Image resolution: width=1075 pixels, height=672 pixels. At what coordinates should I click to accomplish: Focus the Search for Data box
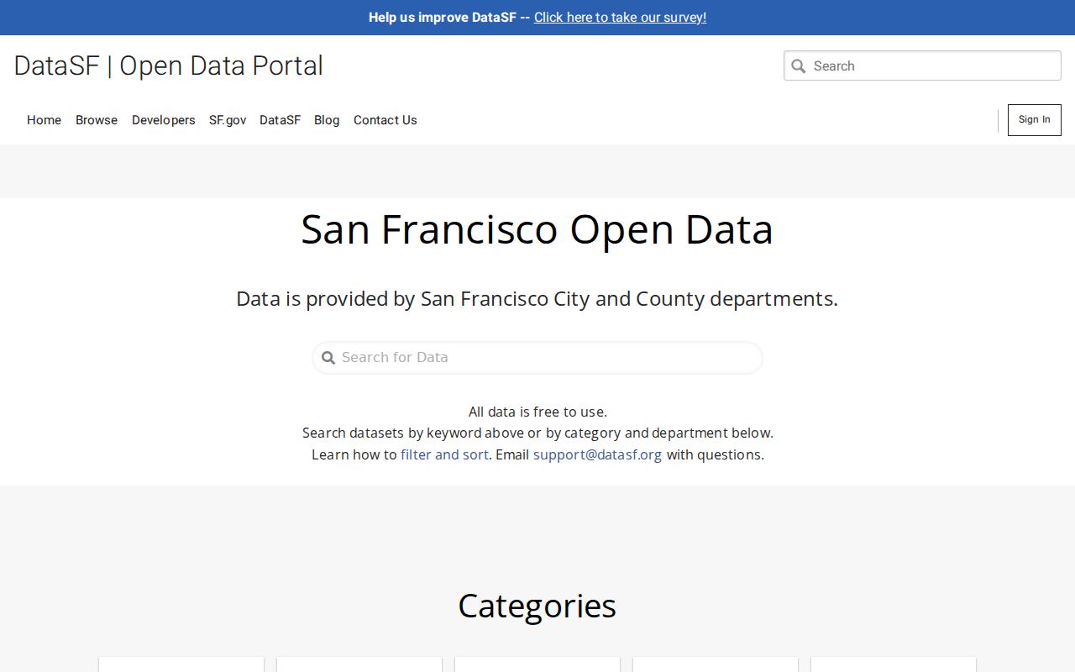tap(537, 358)
